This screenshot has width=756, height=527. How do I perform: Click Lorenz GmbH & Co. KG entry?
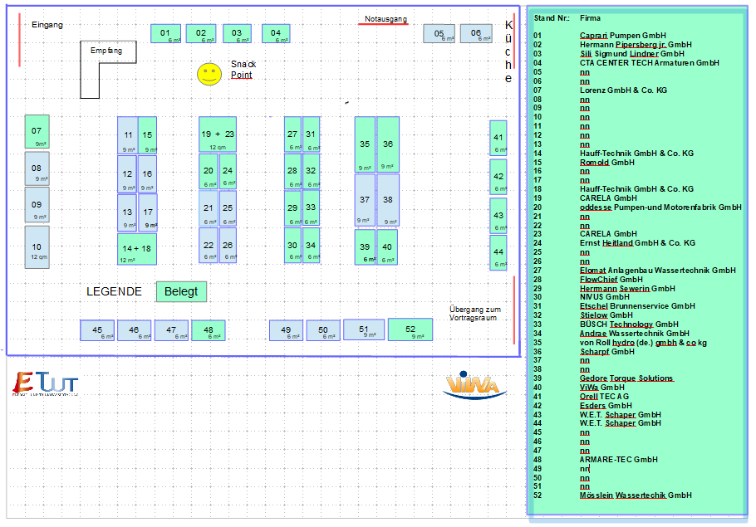[x=623, y=90]
